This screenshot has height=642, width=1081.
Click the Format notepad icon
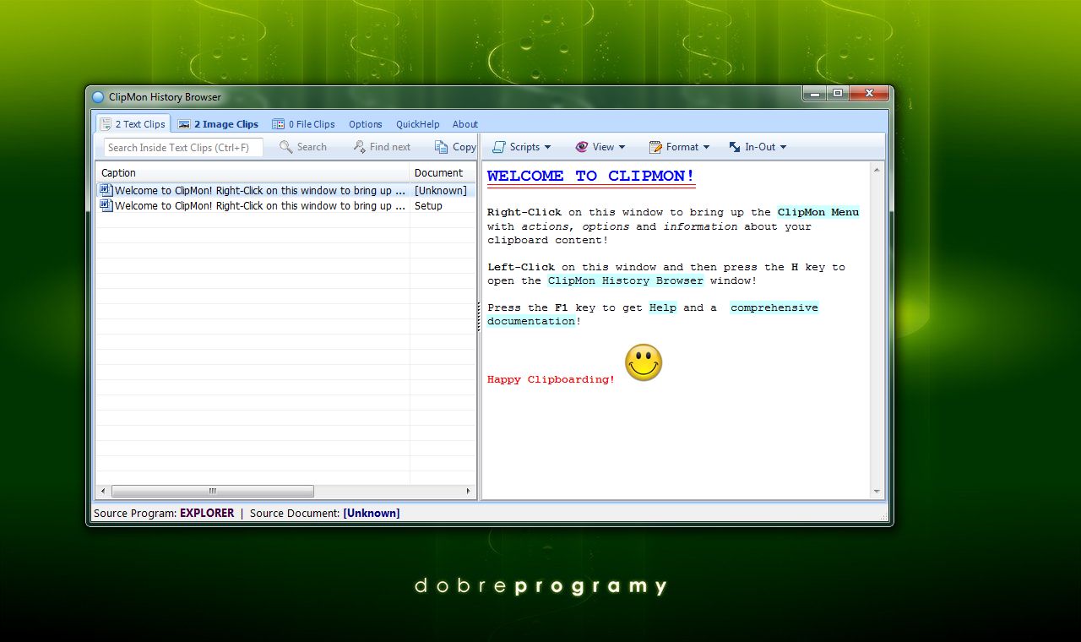point(655,147)
